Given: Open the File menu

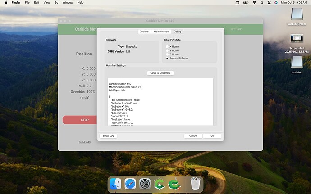Looking at the screenshot, I should [x=27, y=3].
